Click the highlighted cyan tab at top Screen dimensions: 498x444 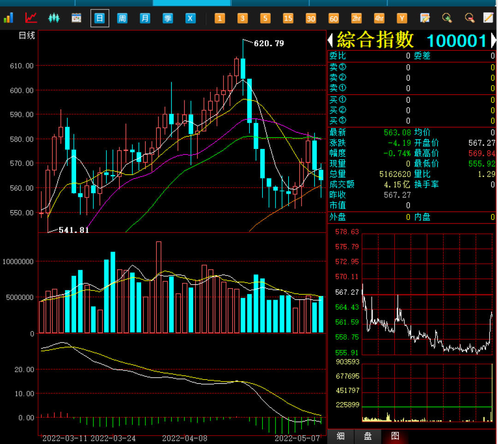[191, 3]
